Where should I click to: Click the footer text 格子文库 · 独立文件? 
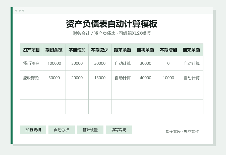(182, 131)
